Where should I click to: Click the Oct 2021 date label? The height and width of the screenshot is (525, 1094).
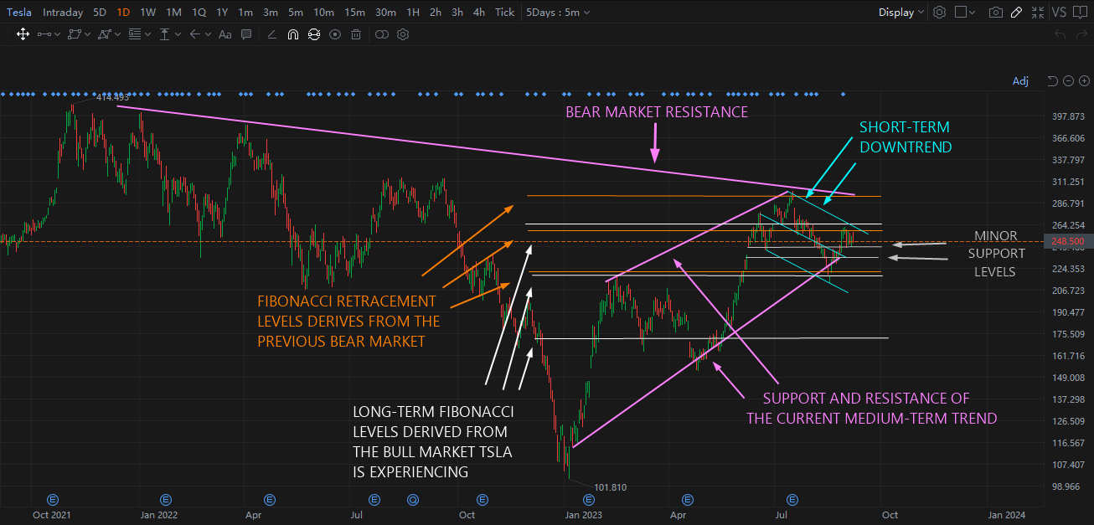pos(52,516)
